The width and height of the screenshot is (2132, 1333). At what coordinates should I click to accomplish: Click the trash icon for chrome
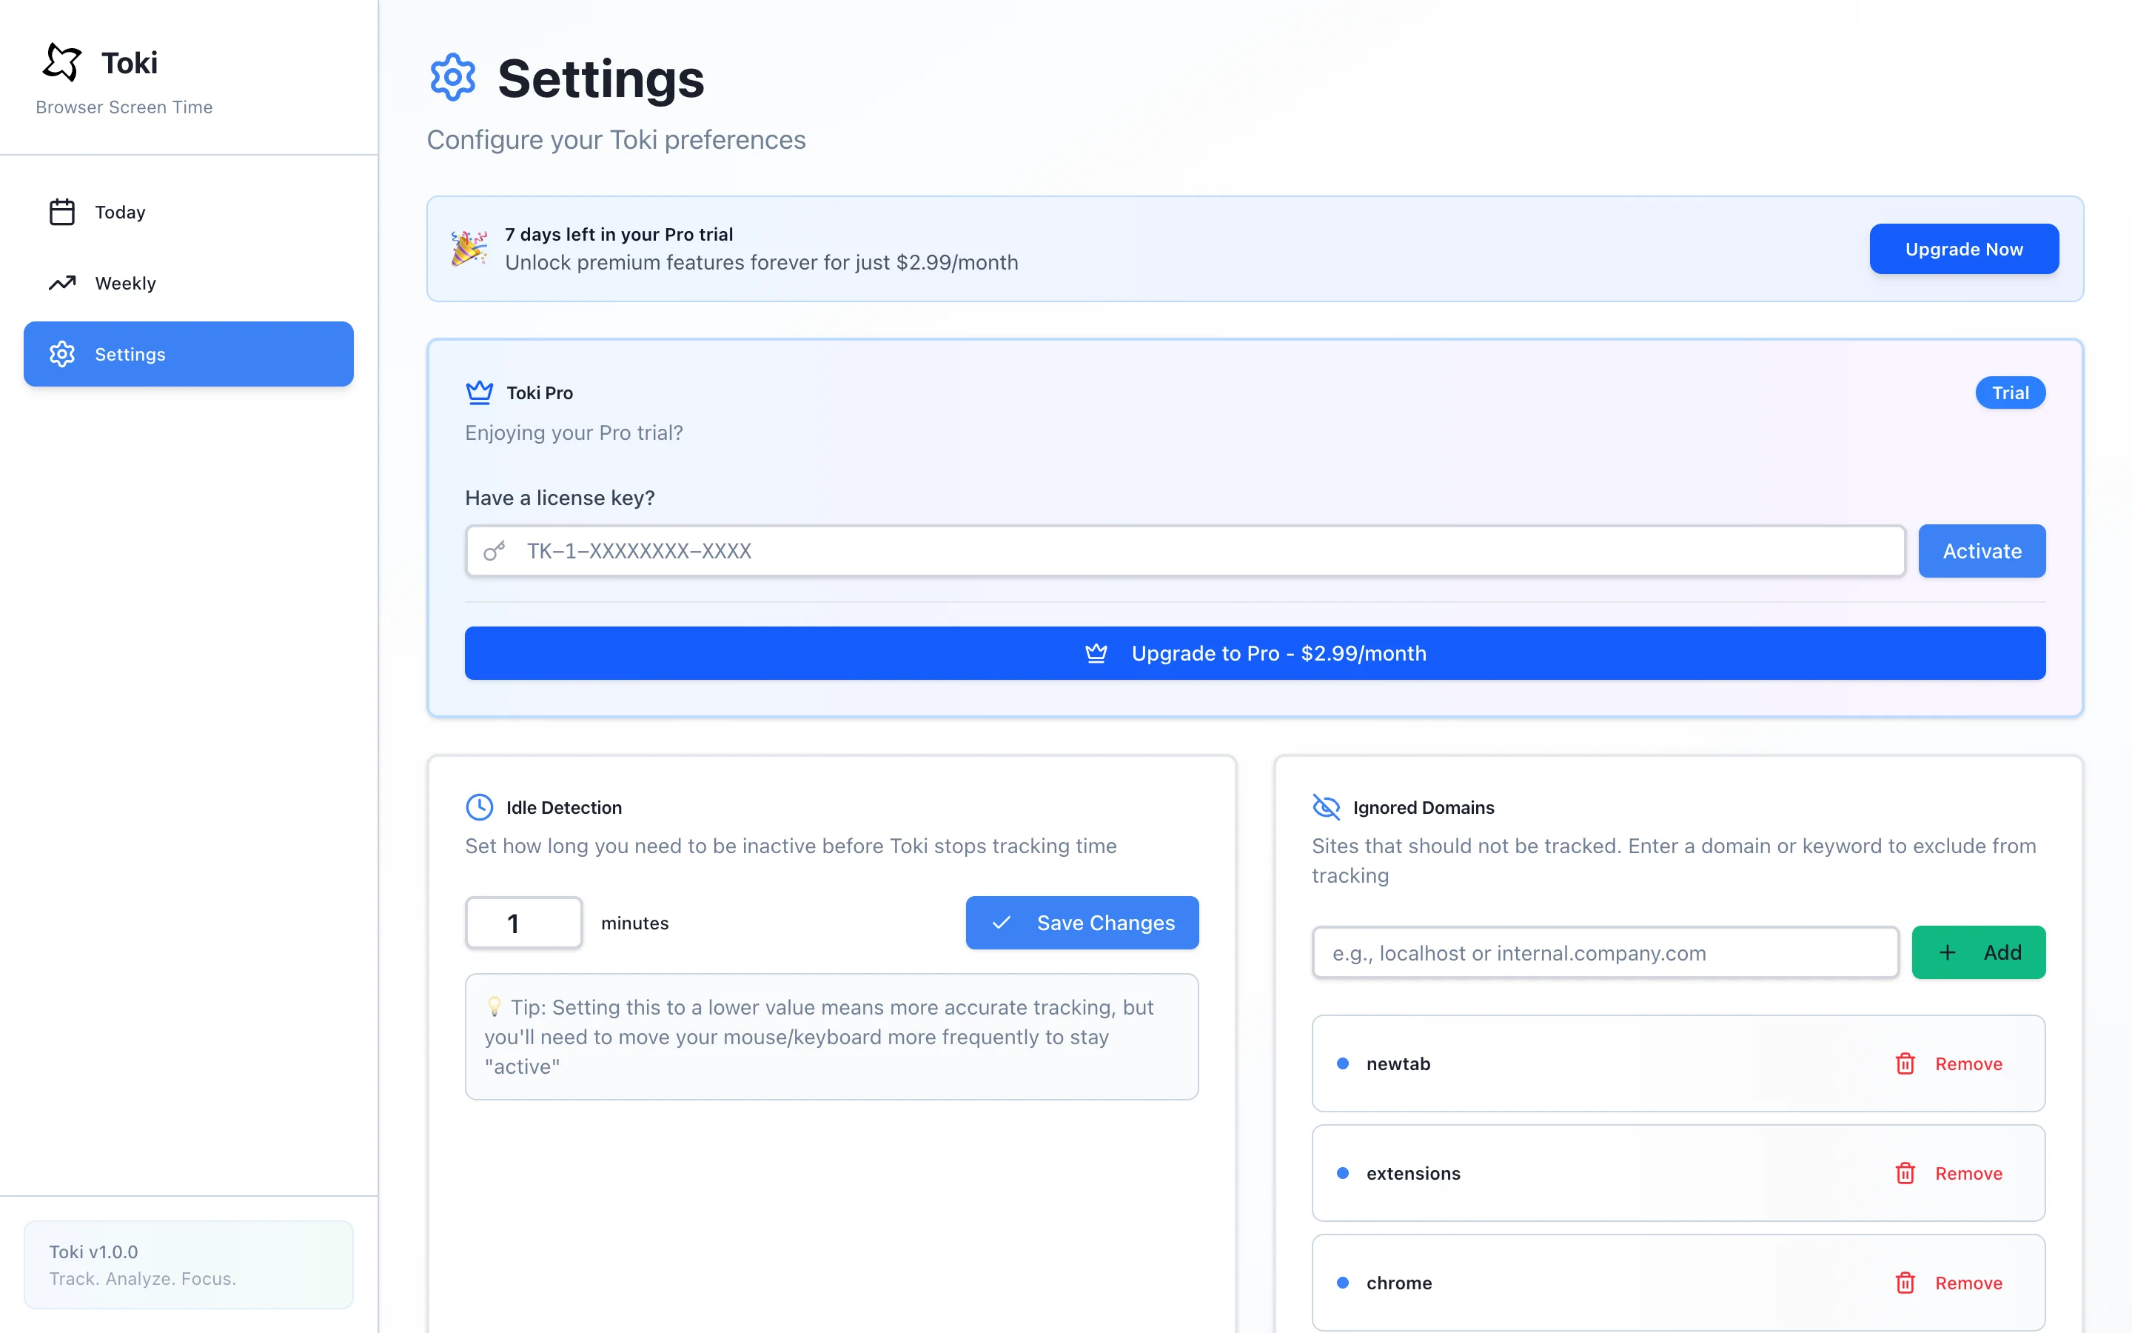click(x=1905, y=1282)
